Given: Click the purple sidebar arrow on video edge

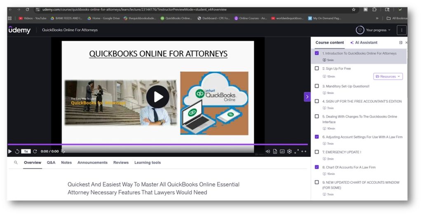Looking at the screenshot, I should click(x=307, y=97).
